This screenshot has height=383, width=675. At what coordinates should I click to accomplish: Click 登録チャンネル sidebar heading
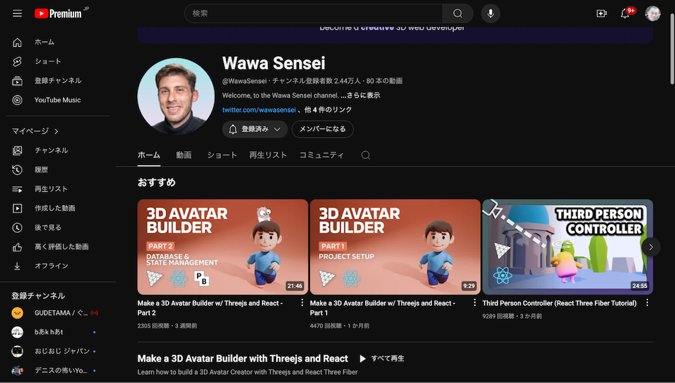click(38, 296)
